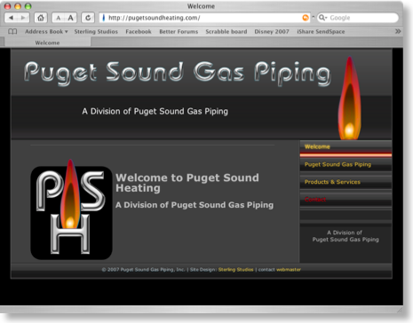Click the browser Forward arrow button
This screenshot has width=413, height=323.
pyautogui.click(x=23, y=18)
